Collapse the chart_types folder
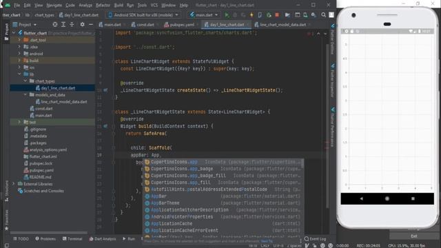Viewport: 441px width, 248px height. [x=25, y=81]
